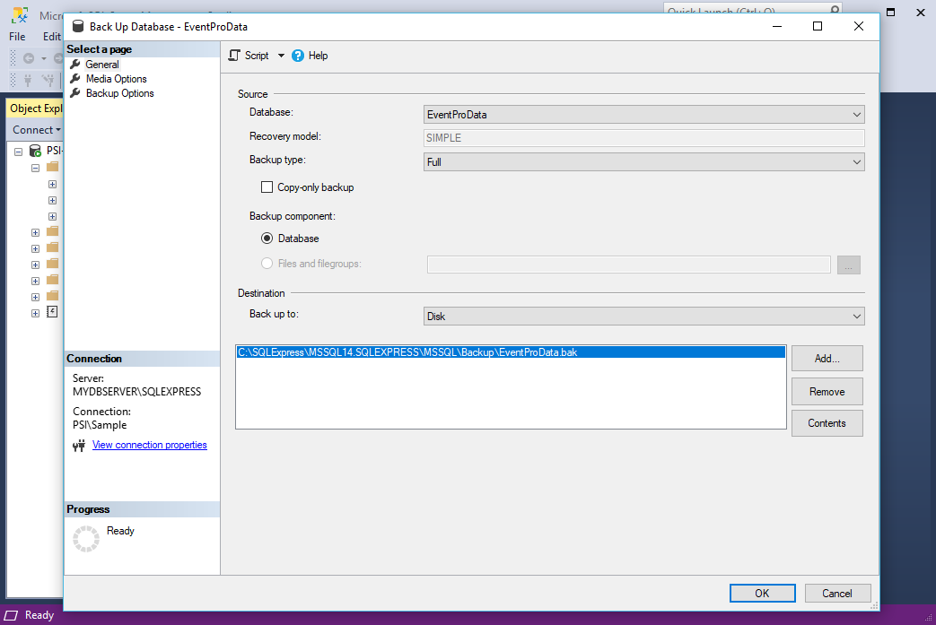Viewport: 936px width, 625px height.
Task: Click the Contents button
Action: [x=827, y=423]
